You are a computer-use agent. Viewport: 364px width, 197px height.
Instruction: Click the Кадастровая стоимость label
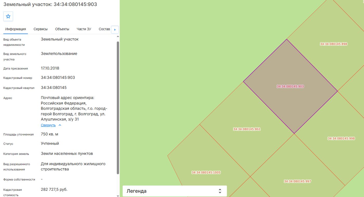click(13, 192)
